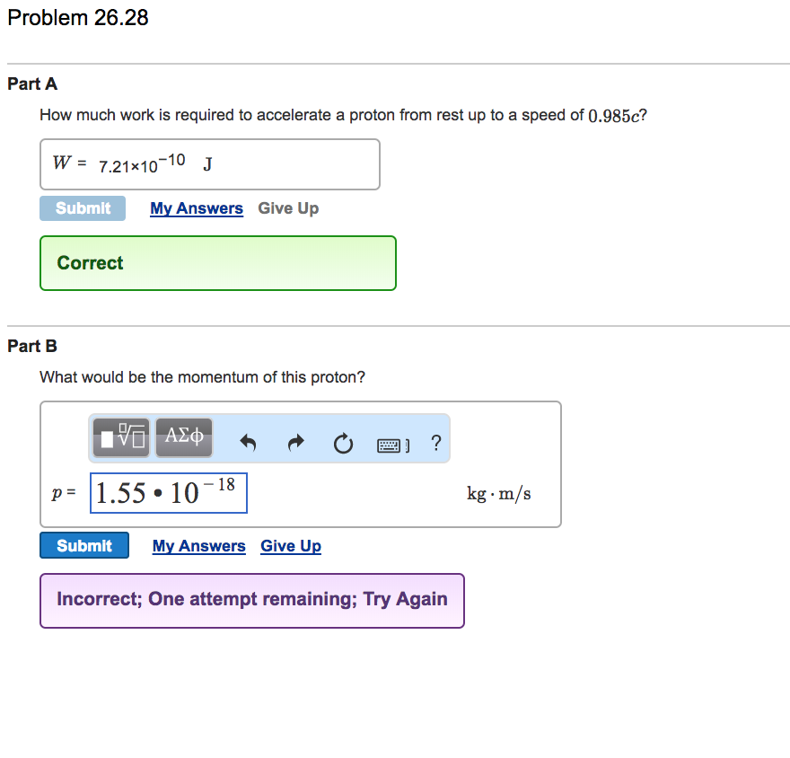This screenshot has height=758, width=790.
Task: Reset the equation input
Action: click(343, 442)
